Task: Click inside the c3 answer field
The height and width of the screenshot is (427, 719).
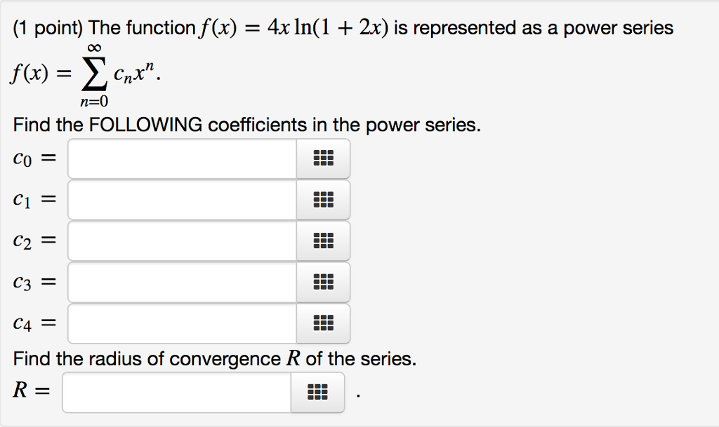Action: (183, 282)
